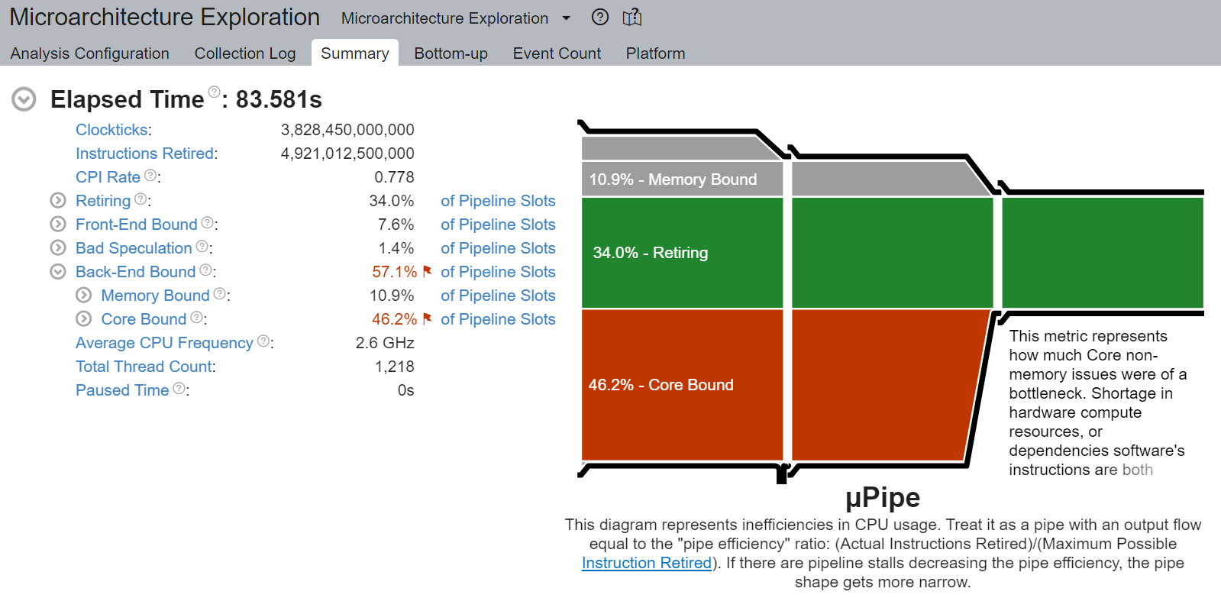Open the cookbook guide icon

[632, 18]
